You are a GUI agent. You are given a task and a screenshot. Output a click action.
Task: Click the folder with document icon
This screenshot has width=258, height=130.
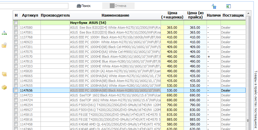pyautogui.click(x=4, y=45)
